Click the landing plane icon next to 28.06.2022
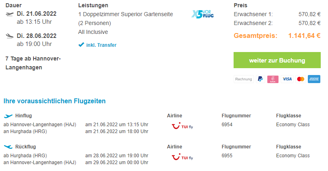328x171 pixels. [x=10, y=36]
